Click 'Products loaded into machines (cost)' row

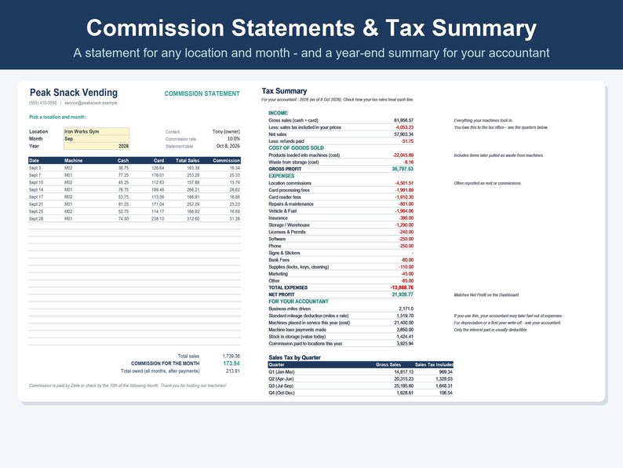[341, 155]
